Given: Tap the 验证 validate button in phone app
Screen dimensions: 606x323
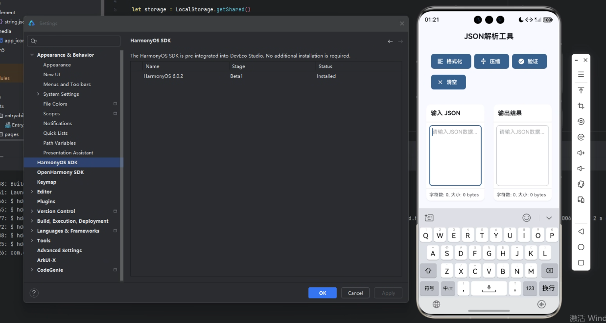Looking at the screenshot, I should (529, 62).
